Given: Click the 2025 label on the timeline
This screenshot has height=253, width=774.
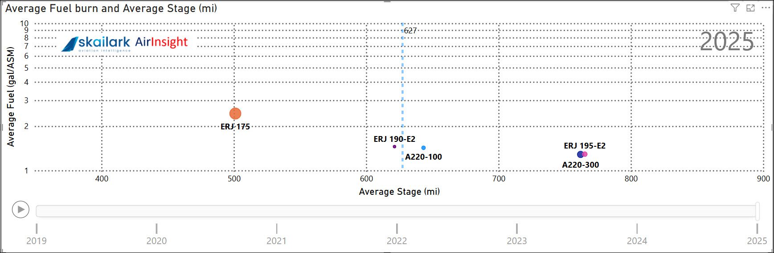Looking at the screenshot, I should 757,241.
